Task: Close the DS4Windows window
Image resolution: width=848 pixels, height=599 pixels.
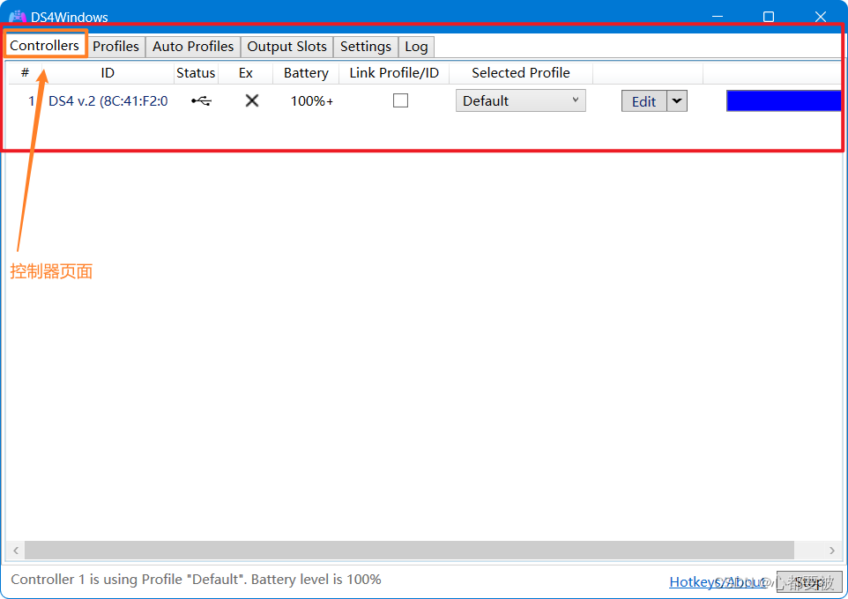Action: [x=821, y=17]
